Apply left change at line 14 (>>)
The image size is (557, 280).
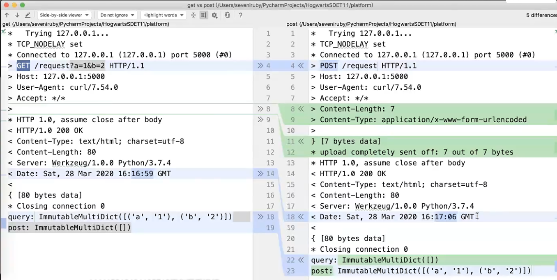click(260, 174)
